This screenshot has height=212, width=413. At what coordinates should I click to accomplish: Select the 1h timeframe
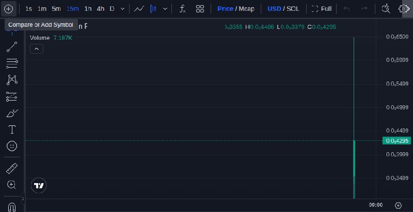click(88, 9)
